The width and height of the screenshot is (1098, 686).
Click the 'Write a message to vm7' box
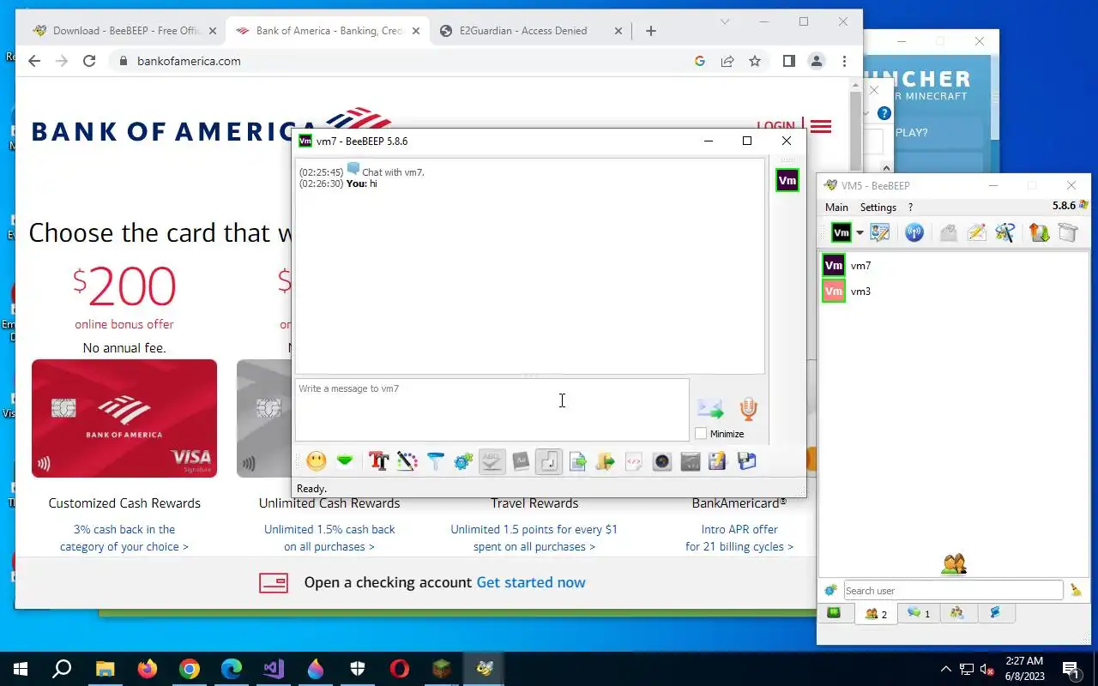492,410
